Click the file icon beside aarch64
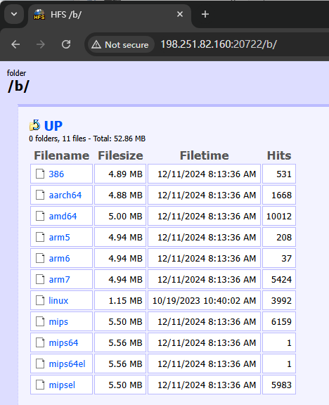 40,195
